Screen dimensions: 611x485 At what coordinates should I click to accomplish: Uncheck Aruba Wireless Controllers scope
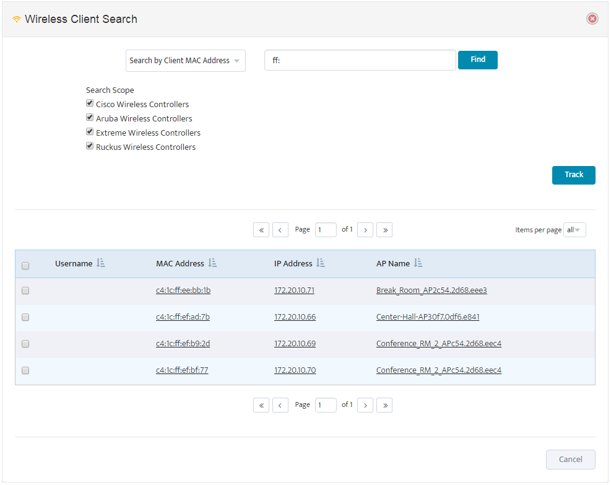click(x=90, y=117)
